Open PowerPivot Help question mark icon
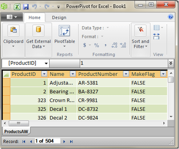 pyautogui.click(x=171, y=17)
